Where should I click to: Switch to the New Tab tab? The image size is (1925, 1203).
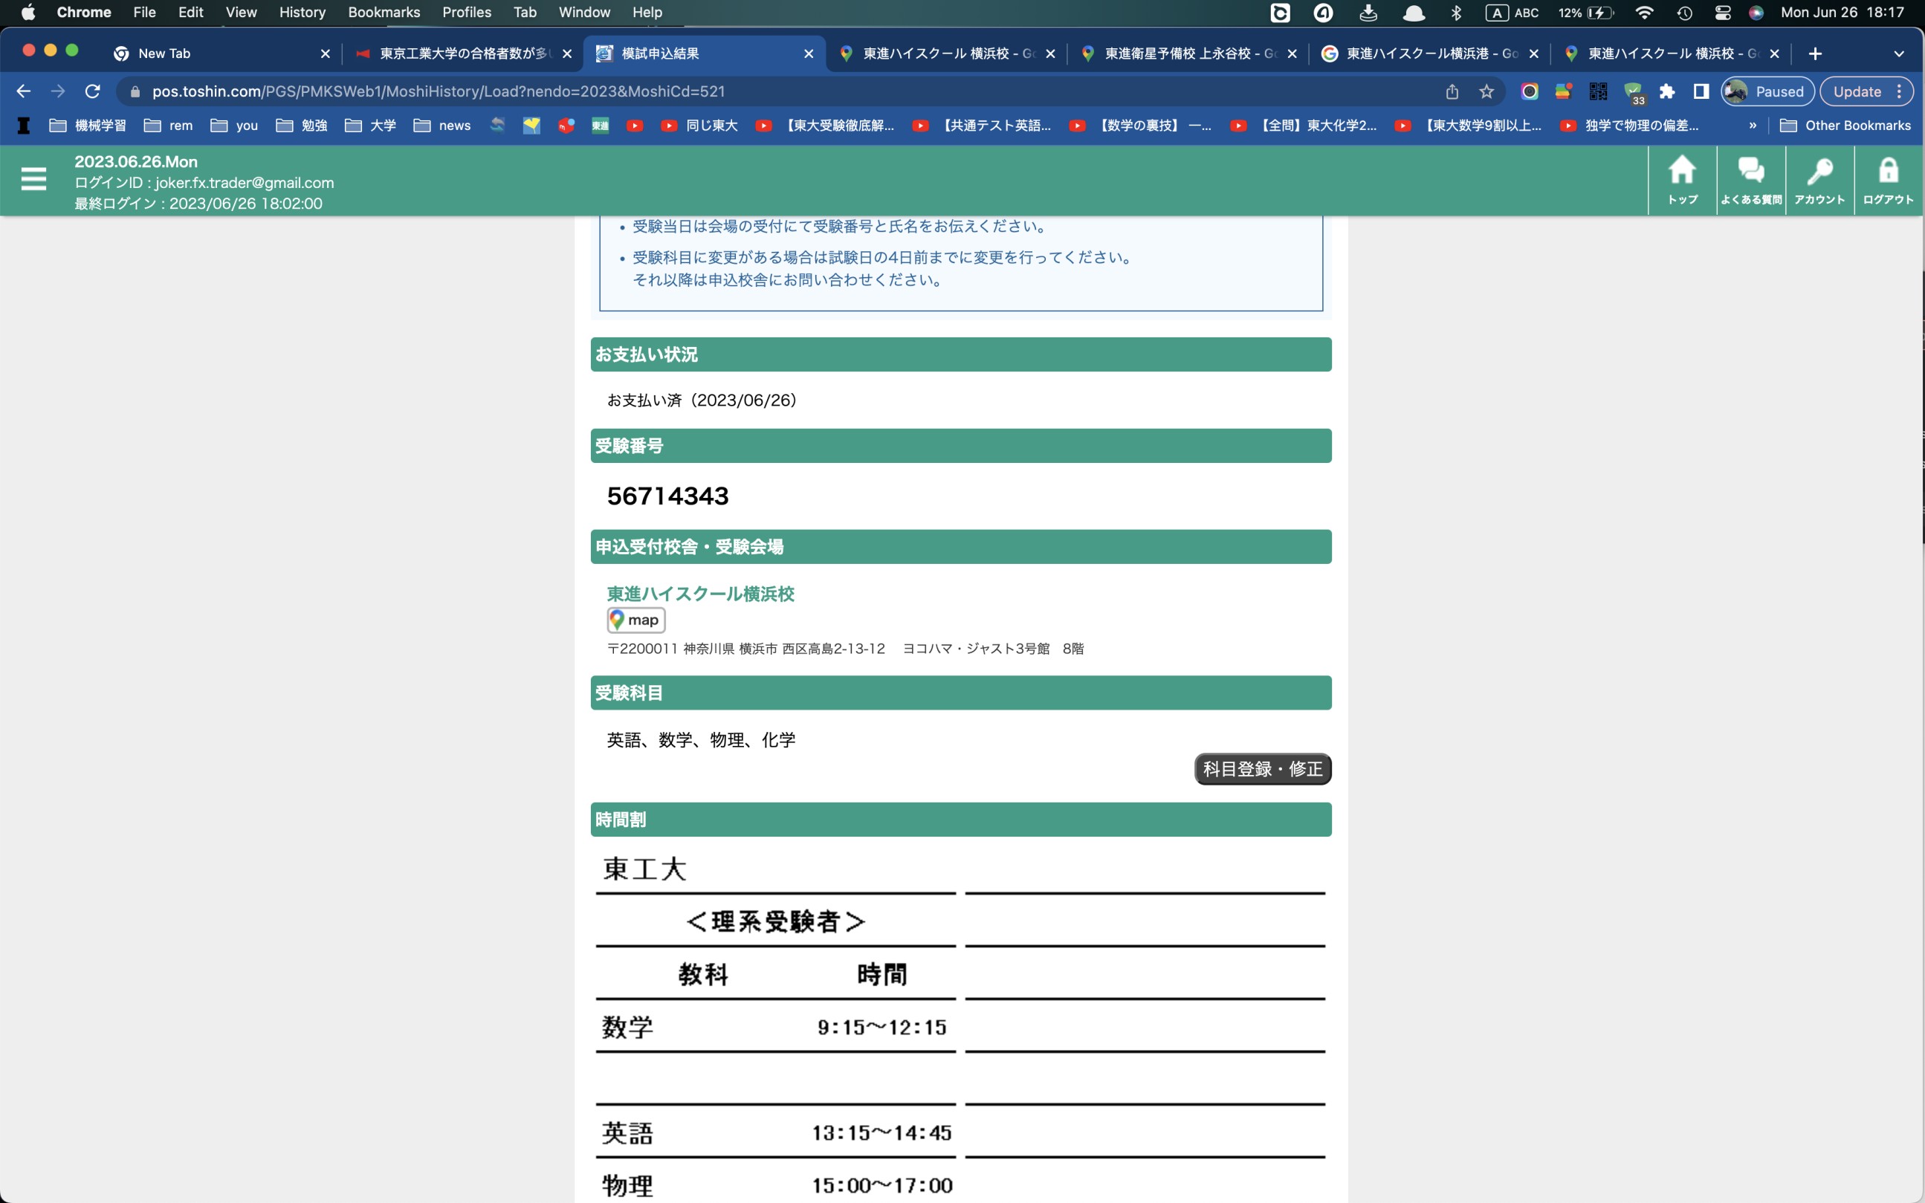[221, 53]
